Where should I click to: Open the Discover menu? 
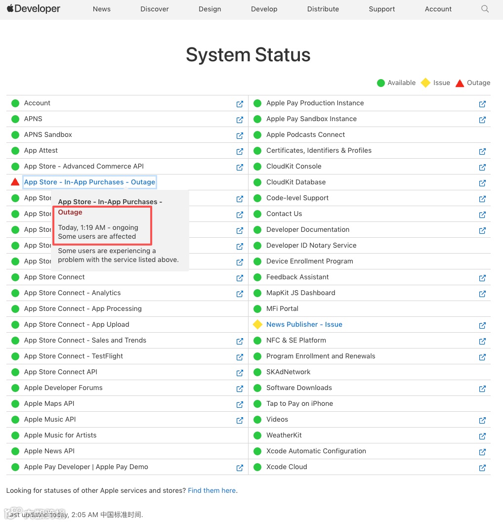point(154,9)
